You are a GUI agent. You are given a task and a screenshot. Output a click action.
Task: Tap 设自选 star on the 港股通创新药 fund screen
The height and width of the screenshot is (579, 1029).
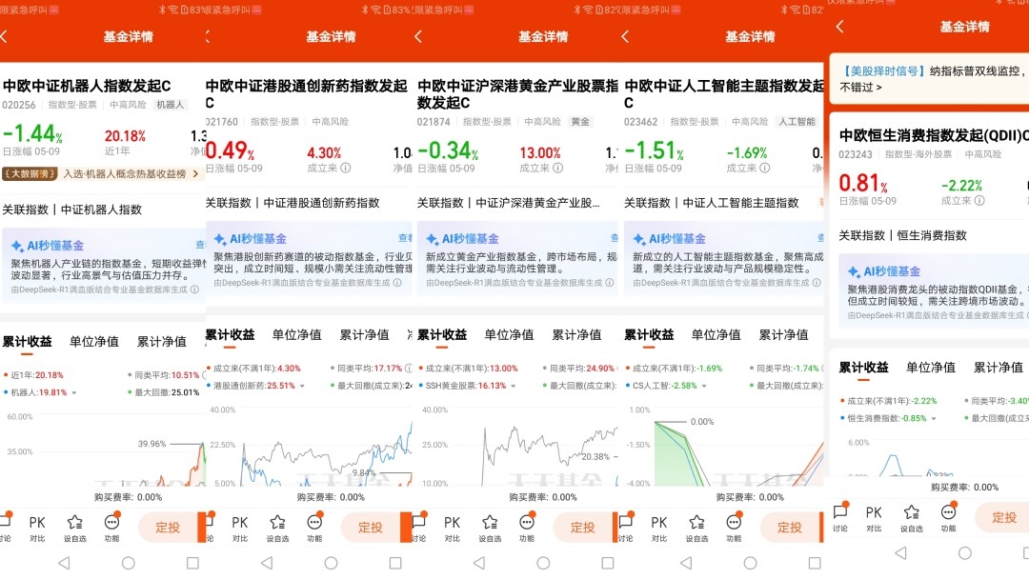pyautogui.click(x=277, y=528)
